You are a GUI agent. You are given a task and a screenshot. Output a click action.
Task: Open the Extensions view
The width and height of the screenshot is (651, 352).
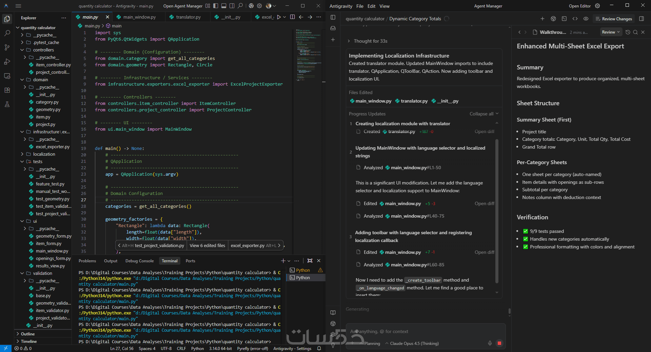[7, 90]
